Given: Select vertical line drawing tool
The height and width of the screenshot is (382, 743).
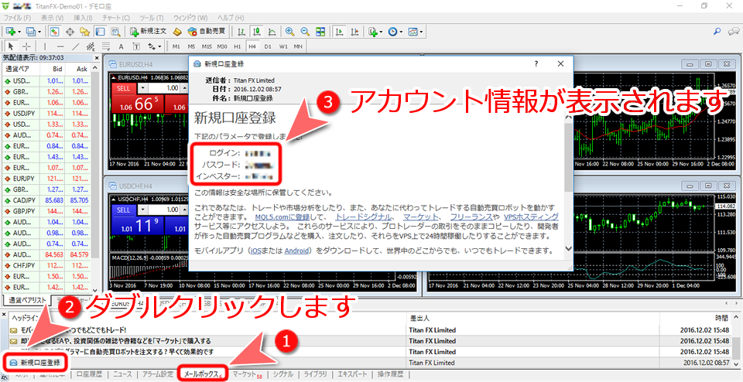Looking at the screenshot, I should click(x=45, y=46).
